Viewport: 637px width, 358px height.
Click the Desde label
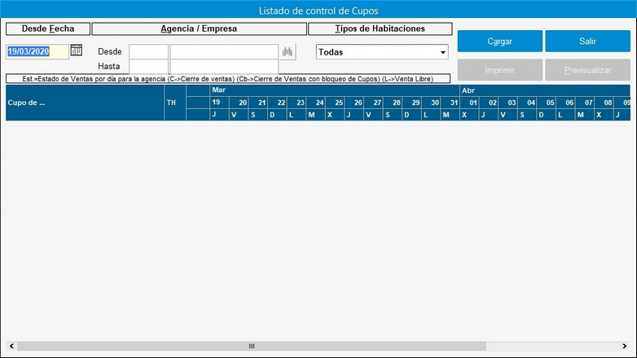click(x=110, y=51)
